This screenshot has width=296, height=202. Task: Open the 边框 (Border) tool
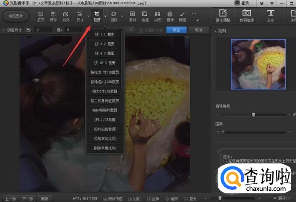pyautogui.click(x=145, y=16)
